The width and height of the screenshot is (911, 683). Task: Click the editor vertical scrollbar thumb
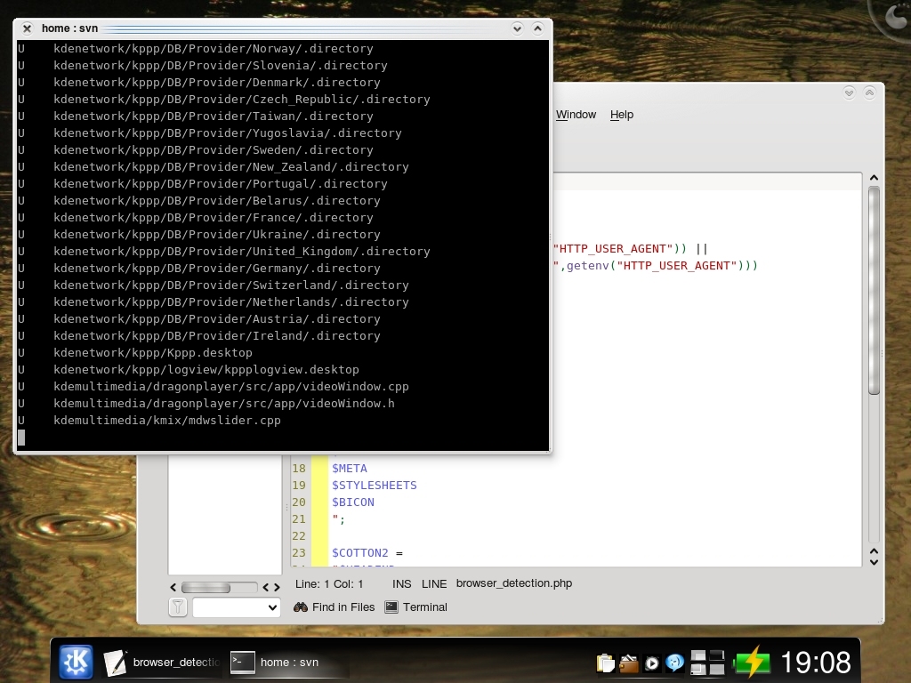pyautogui.click(x=874, y=291)
